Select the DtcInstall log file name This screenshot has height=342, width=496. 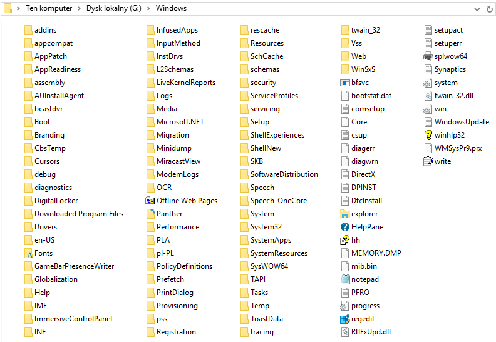pyautogui.click(x=366, y=201)
